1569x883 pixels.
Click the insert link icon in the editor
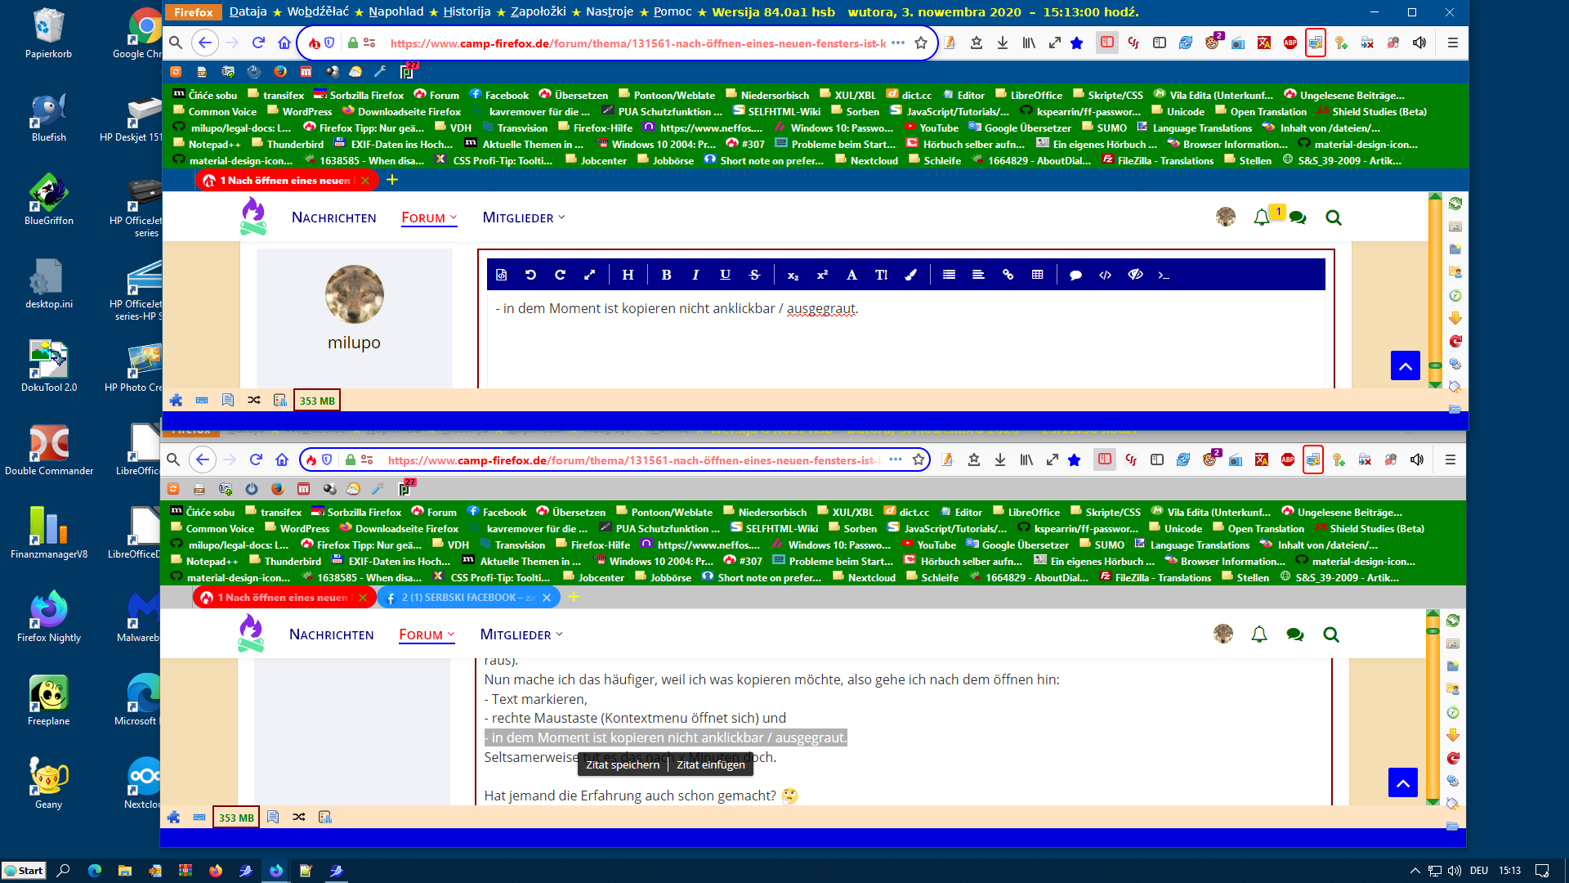(x=1008, y=275)
